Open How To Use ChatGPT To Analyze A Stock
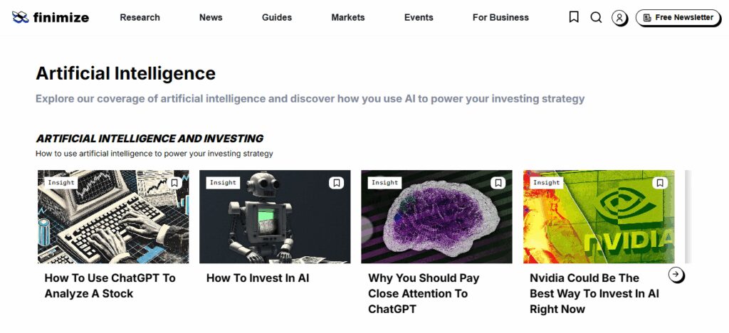 coord(110,285)
